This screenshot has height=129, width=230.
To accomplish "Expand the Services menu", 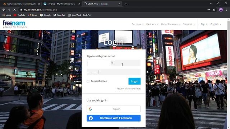I will [x=138, y=24].
